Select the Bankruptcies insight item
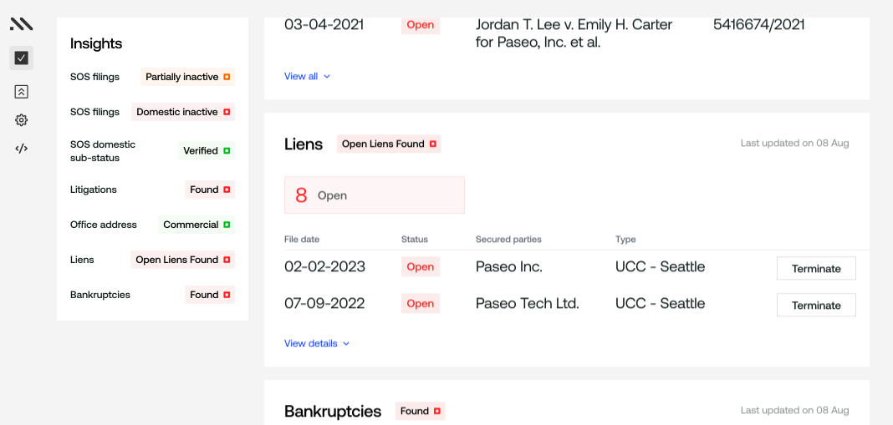The height and width of the screenshot is (425, 893). [x=100, y=295]
